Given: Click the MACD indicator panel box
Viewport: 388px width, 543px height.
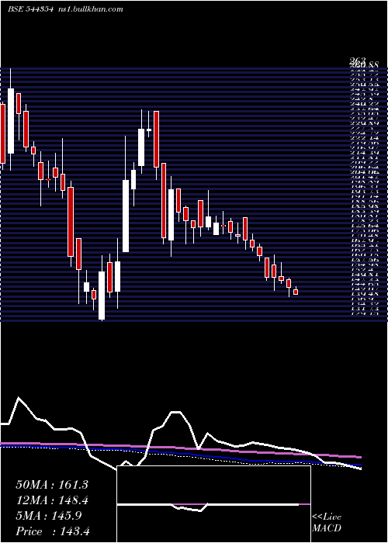Looking at the screenshot, I should click(x=213, y=504).
